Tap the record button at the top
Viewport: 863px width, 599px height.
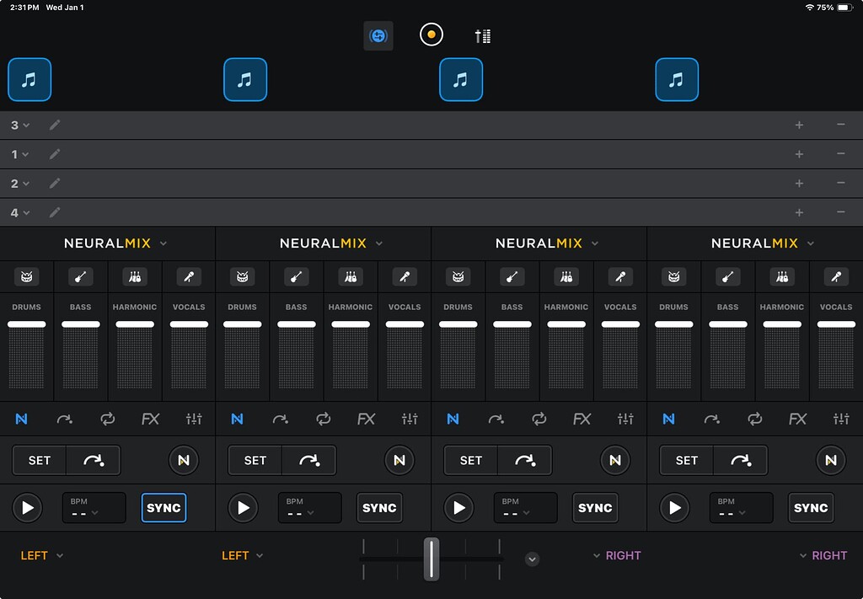pyautogui.click(x=431, y=35)
